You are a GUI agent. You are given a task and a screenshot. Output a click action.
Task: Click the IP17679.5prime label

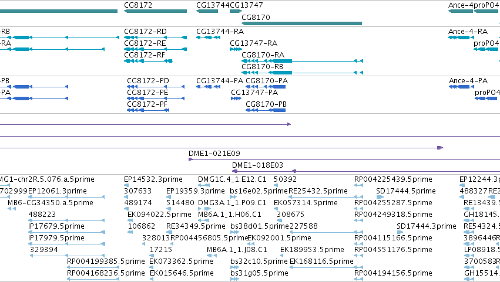click(56, 226)
